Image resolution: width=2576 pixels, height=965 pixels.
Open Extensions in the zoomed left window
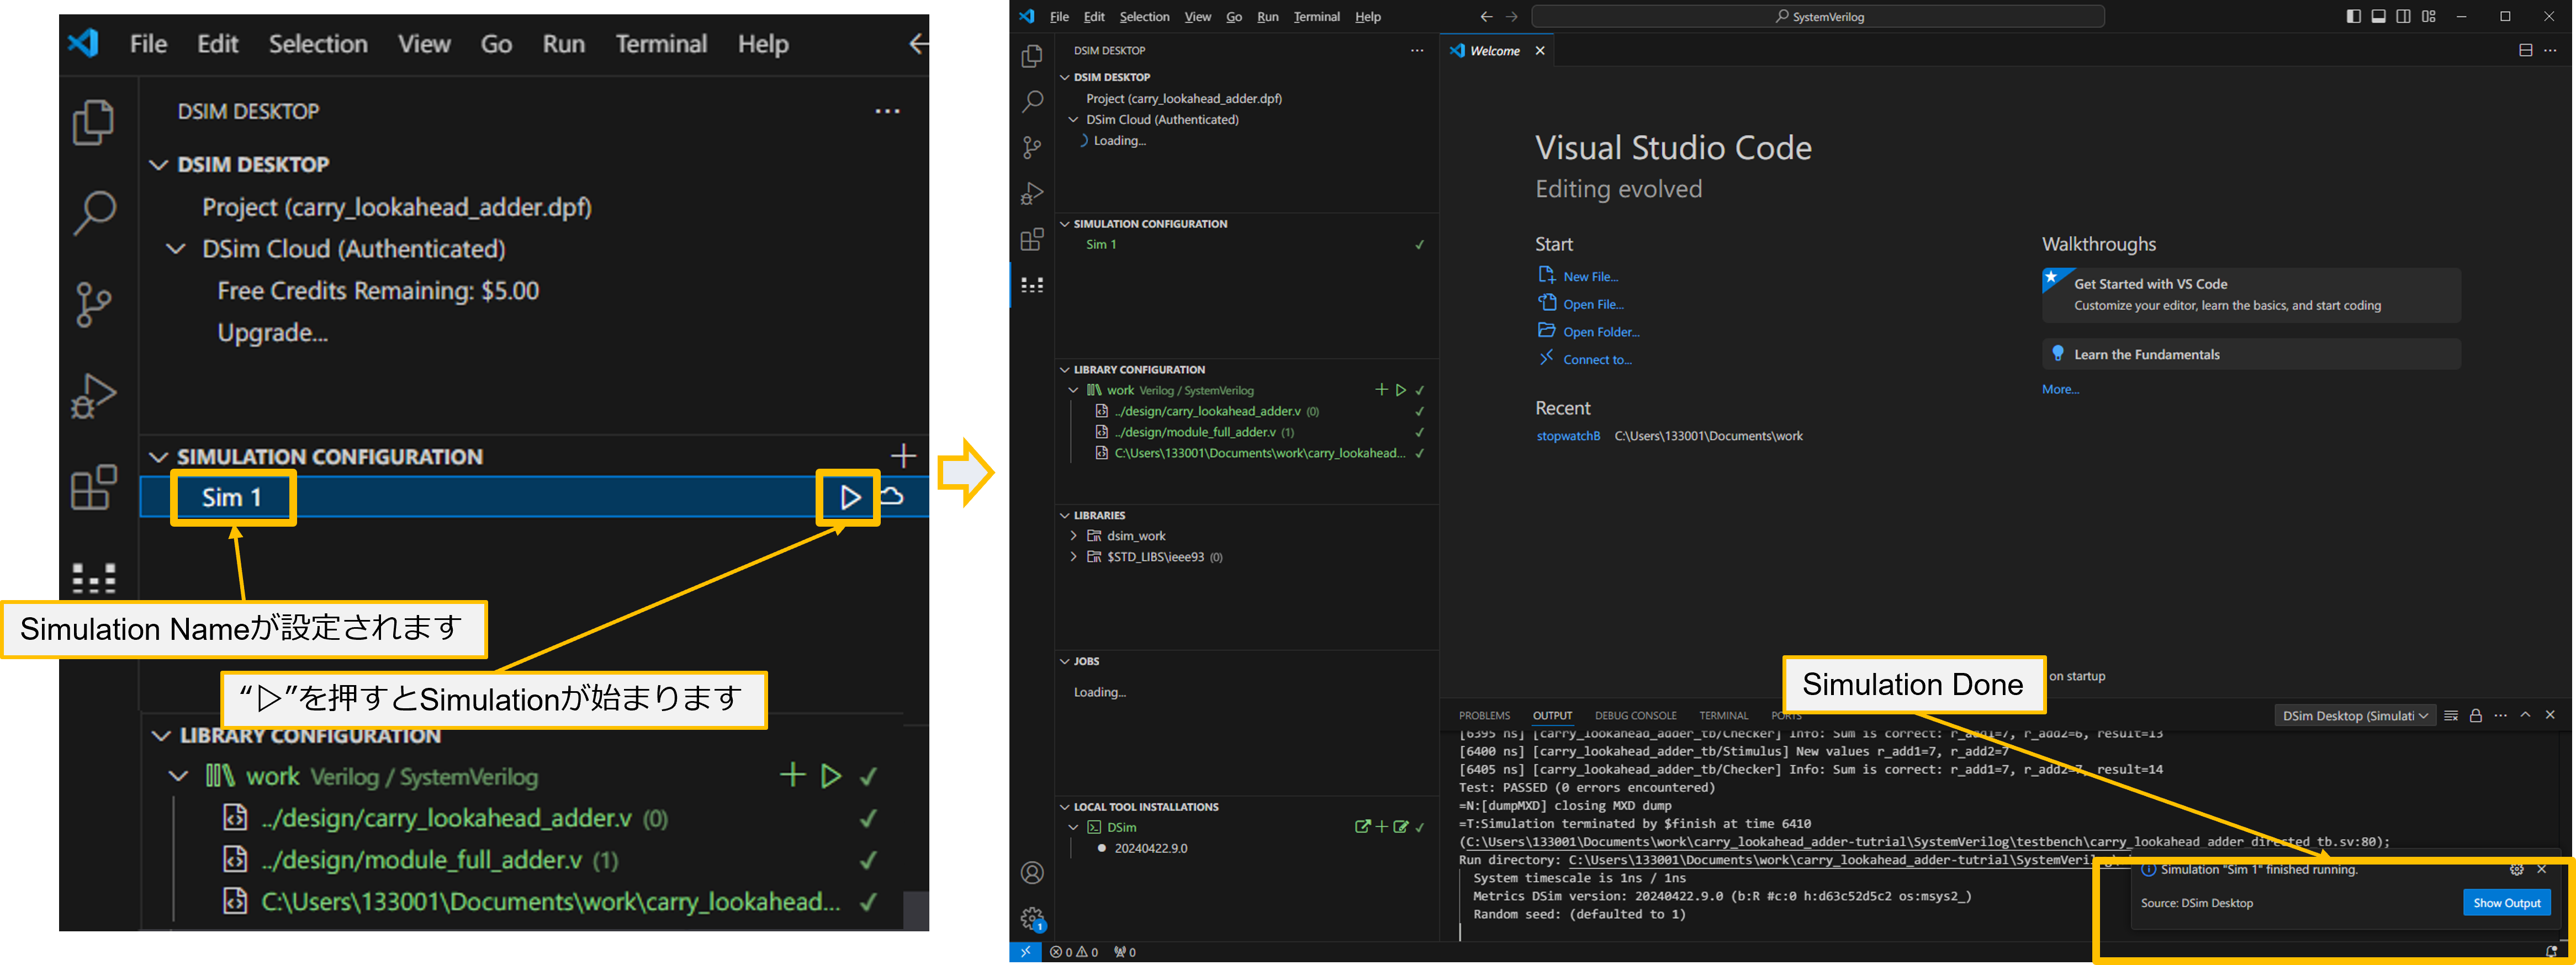(x=94, y=487)
